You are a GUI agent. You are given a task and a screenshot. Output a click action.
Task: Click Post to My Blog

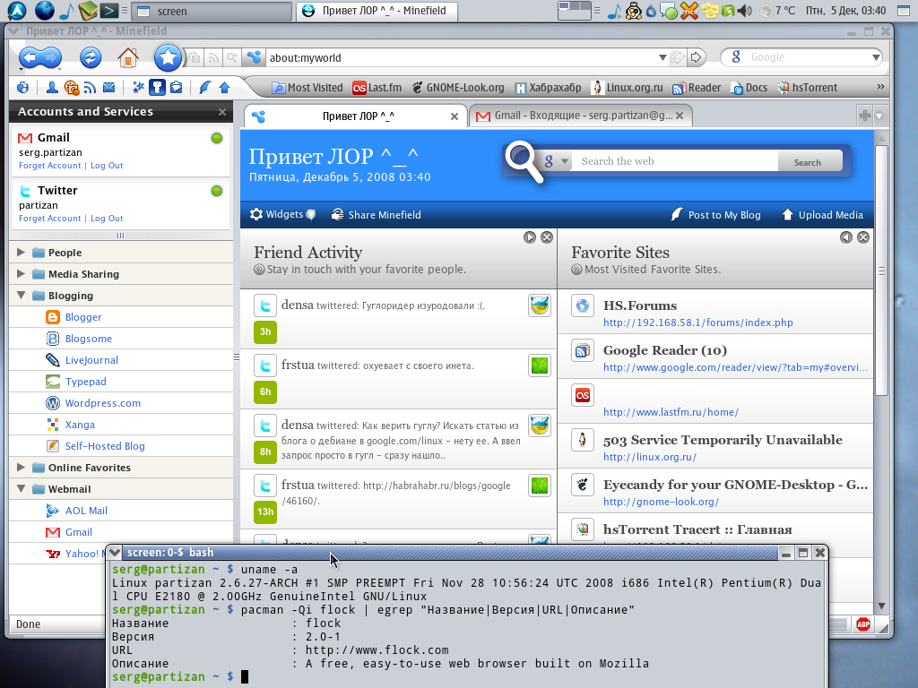715,215
